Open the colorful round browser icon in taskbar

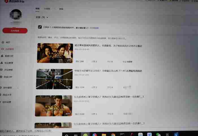pos(94,135)
